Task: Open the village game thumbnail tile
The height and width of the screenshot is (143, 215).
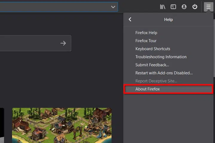Action: [62, 125]
